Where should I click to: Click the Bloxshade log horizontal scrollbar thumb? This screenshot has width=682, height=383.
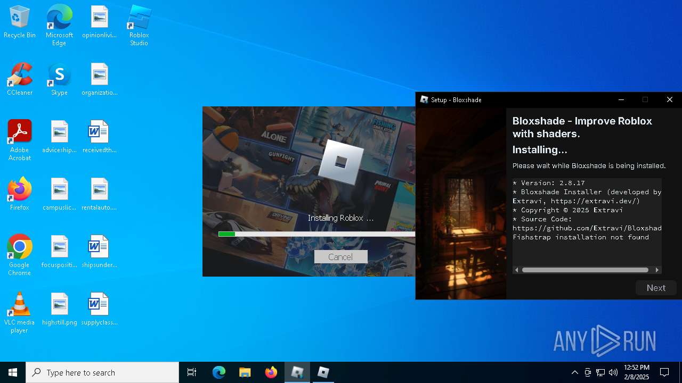click(x=585, y=270)
